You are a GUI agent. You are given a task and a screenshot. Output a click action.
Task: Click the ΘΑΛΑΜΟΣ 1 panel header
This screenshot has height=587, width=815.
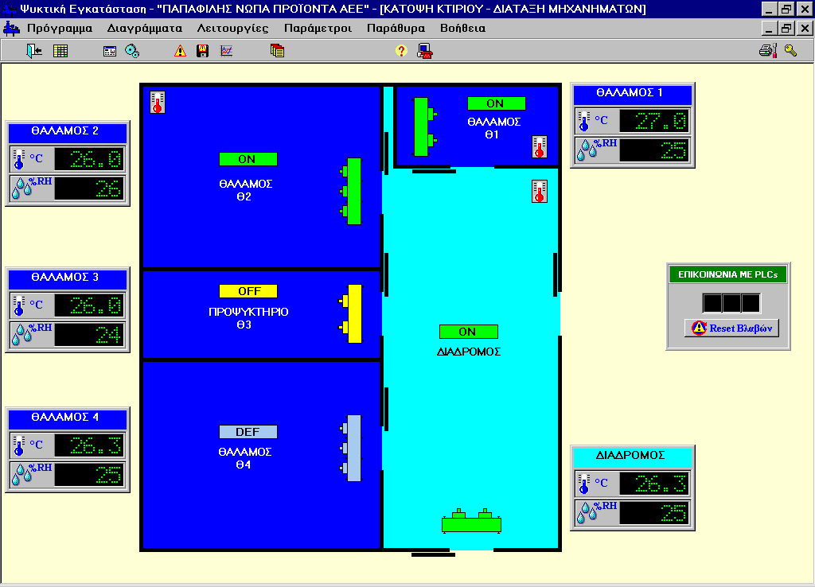pos(632,93)
